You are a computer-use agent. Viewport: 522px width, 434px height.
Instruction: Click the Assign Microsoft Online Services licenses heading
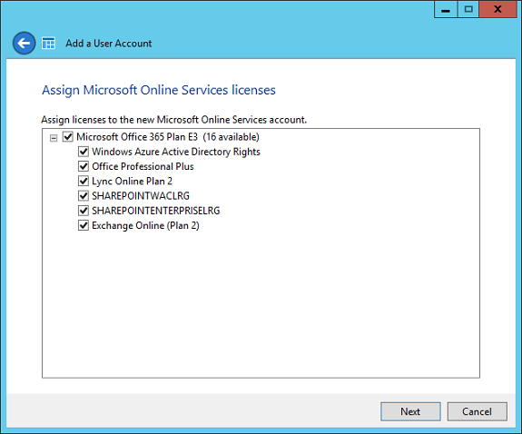[159, 90]
